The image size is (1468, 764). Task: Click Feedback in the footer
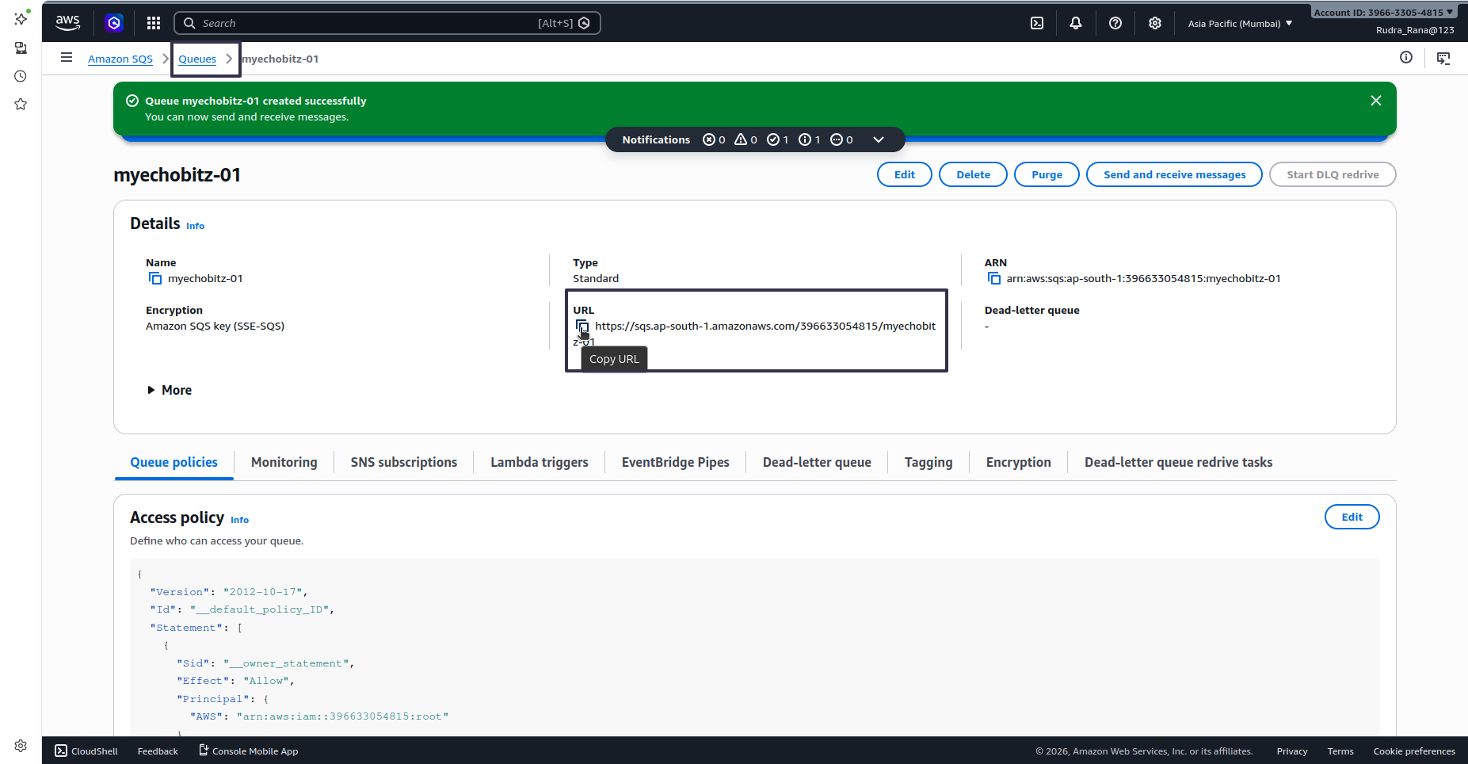pos(158,751)
